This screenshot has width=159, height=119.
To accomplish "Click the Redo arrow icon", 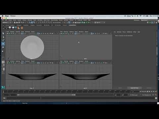I will click(24, 22).
